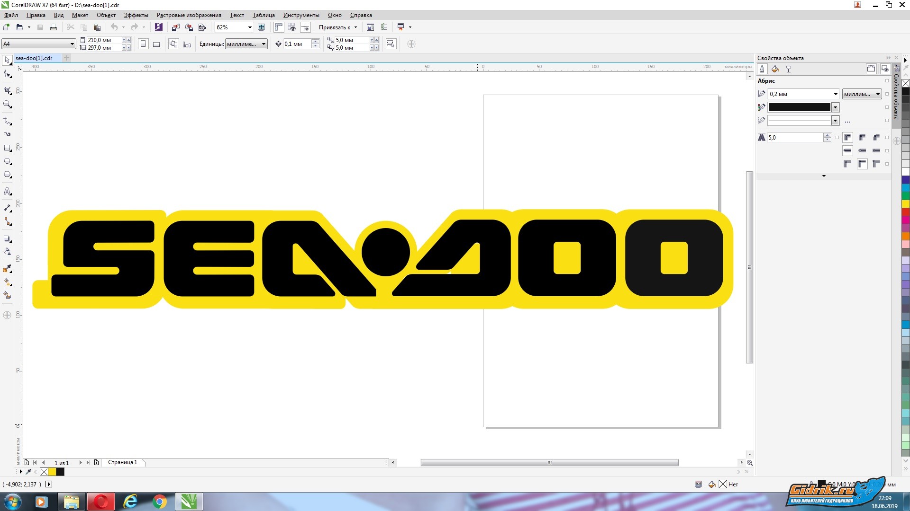Click the Print icon in toolbar
The height and width of the screenshot is (511, 910).
pos(54,27)
